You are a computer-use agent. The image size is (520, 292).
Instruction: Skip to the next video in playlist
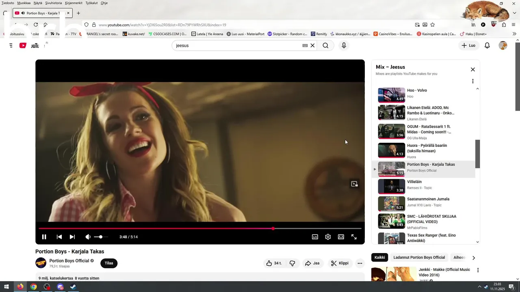(x=72, y=237)
